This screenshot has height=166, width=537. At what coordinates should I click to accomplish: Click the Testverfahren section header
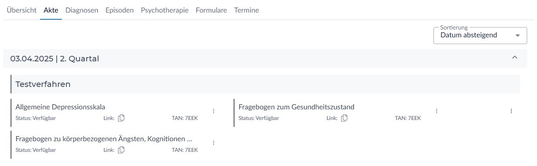point(43,84)
